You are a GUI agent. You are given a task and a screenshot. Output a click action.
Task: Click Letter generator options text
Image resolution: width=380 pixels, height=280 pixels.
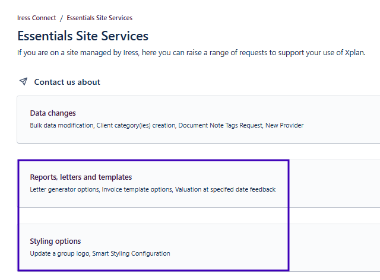pyautogui.click(x=65, y=189)
